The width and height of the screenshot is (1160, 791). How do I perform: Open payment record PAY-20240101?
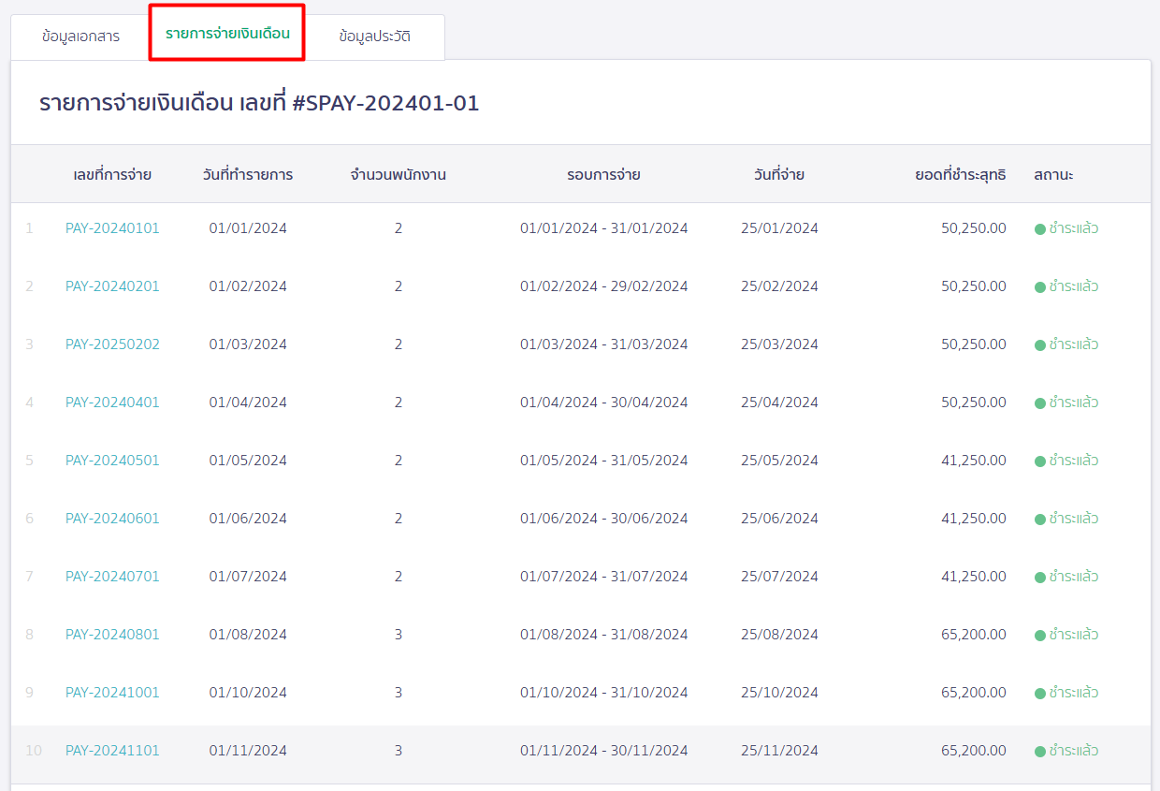click(112, 227)
